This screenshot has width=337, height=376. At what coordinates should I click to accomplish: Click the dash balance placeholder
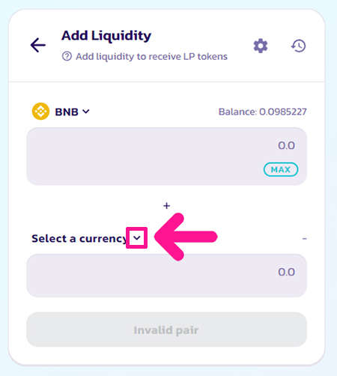tap(304, 239)
